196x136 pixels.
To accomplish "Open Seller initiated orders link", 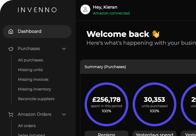I will pyautogui.click(x=31, y=135).
